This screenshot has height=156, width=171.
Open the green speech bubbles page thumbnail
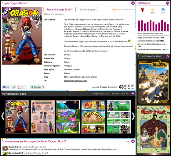119,117
